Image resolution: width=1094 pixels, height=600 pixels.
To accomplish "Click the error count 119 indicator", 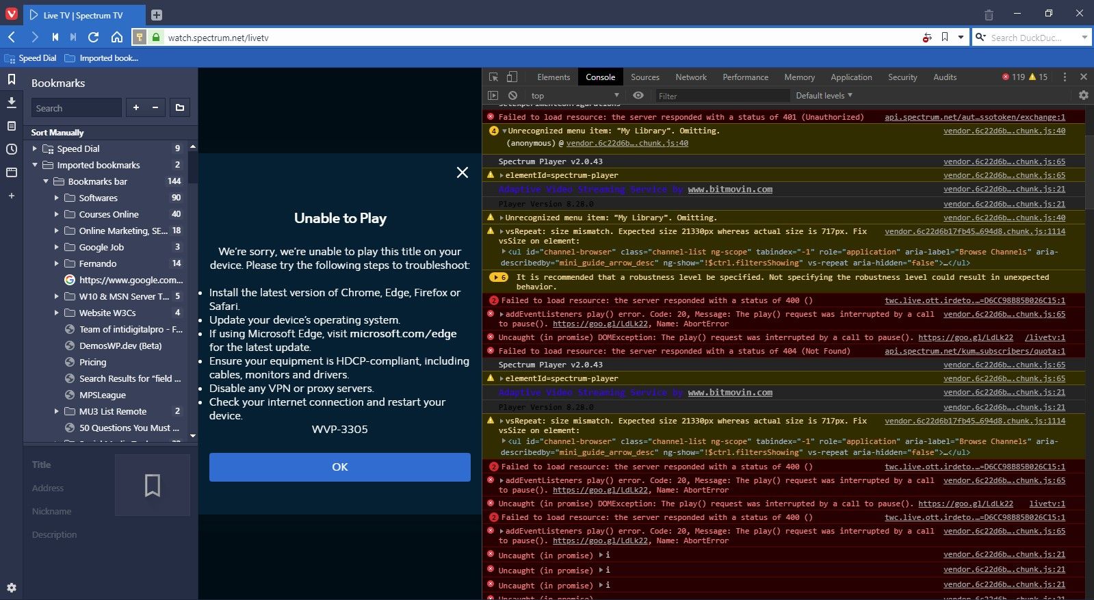I will click(1013, 77).
